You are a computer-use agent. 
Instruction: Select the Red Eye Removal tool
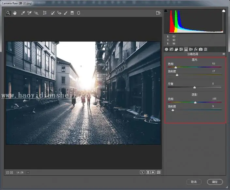pos(59,13)
